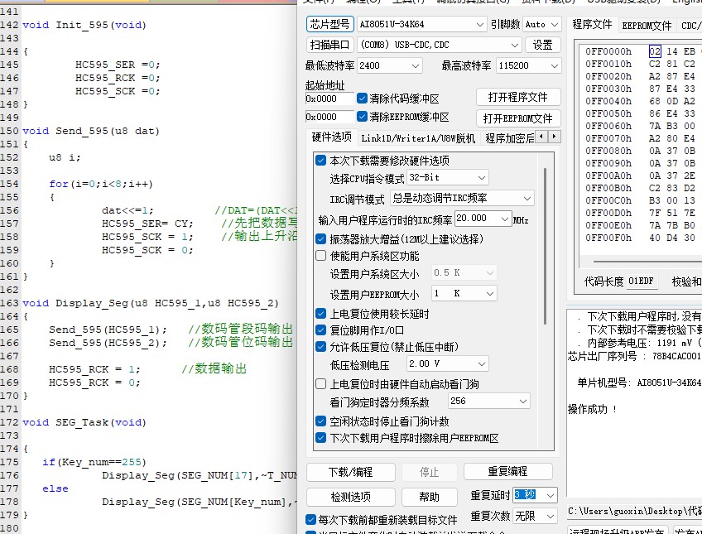Toggle 允许低压复位 checkbox

(x=320, y=346)
